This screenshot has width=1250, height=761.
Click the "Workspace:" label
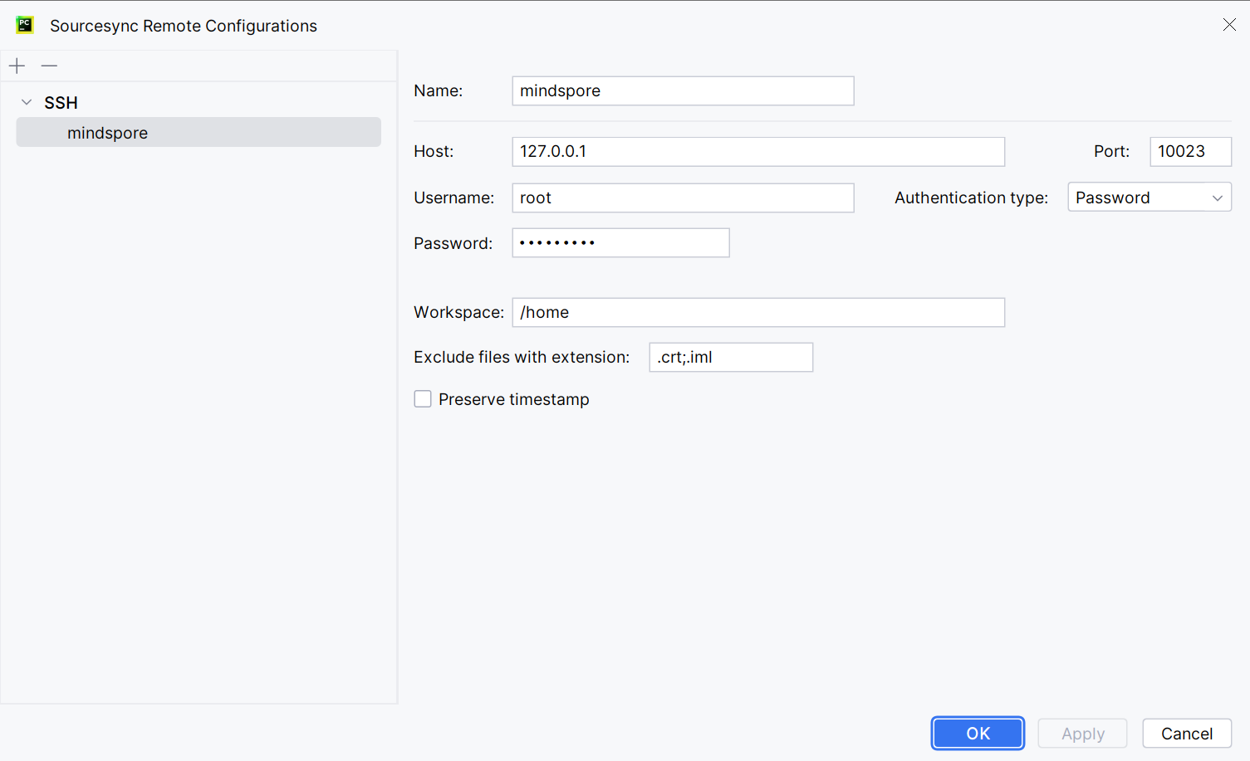coord(458,313)
